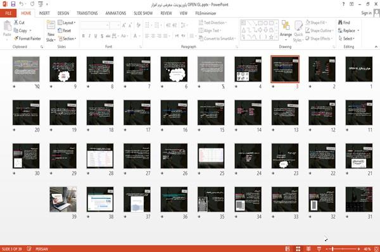Switch to the INSERT tab
Viewport: 380px width, 252px height.
coord(44,13)
